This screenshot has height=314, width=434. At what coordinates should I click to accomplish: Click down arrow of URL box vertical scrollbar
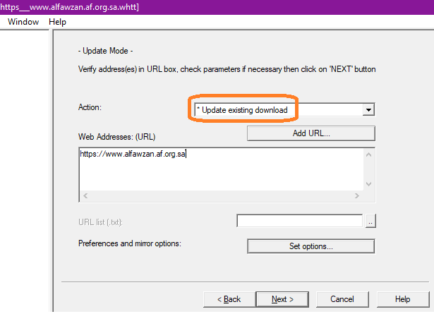coord(368,183)
